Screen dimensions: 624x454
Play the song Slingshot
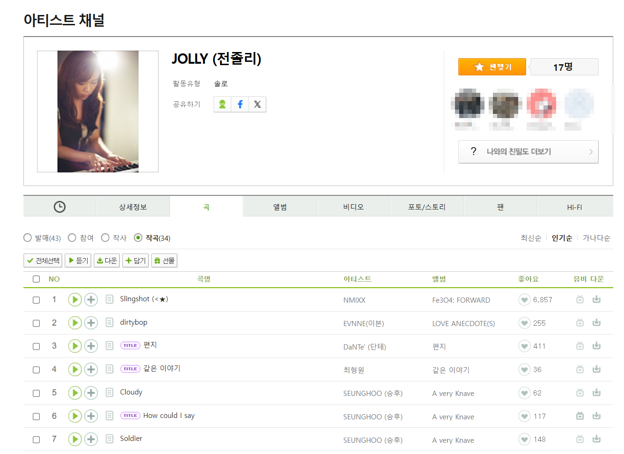75,300
